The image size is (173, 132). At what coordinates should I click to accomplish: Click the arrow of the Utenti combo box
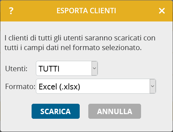click(94, 68)
